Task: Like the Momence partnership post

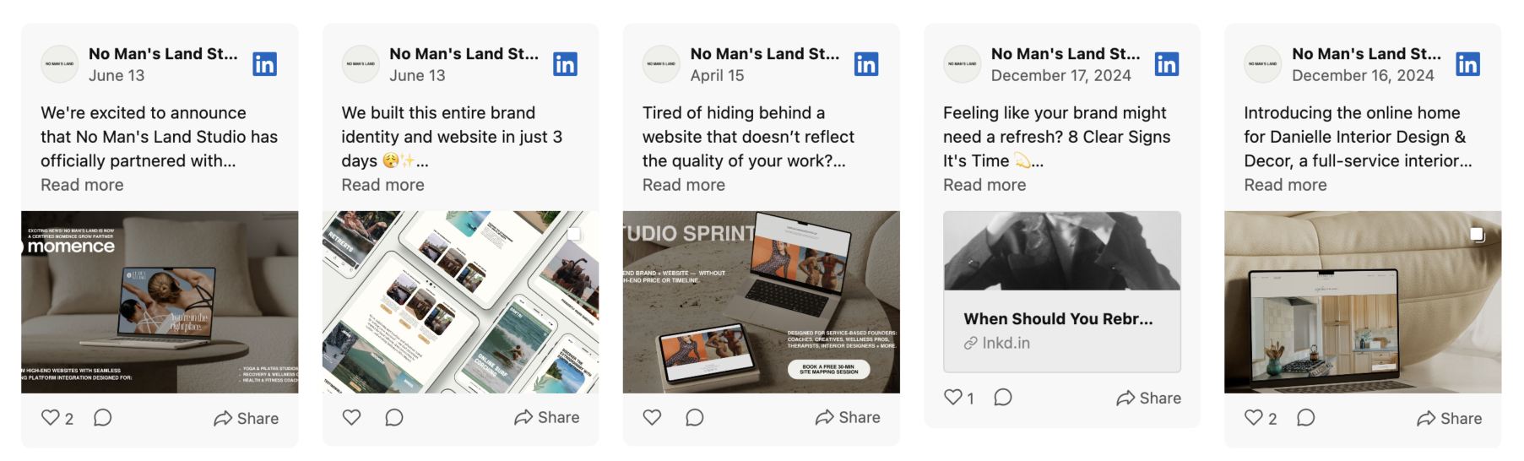Action: pos(51,417)
